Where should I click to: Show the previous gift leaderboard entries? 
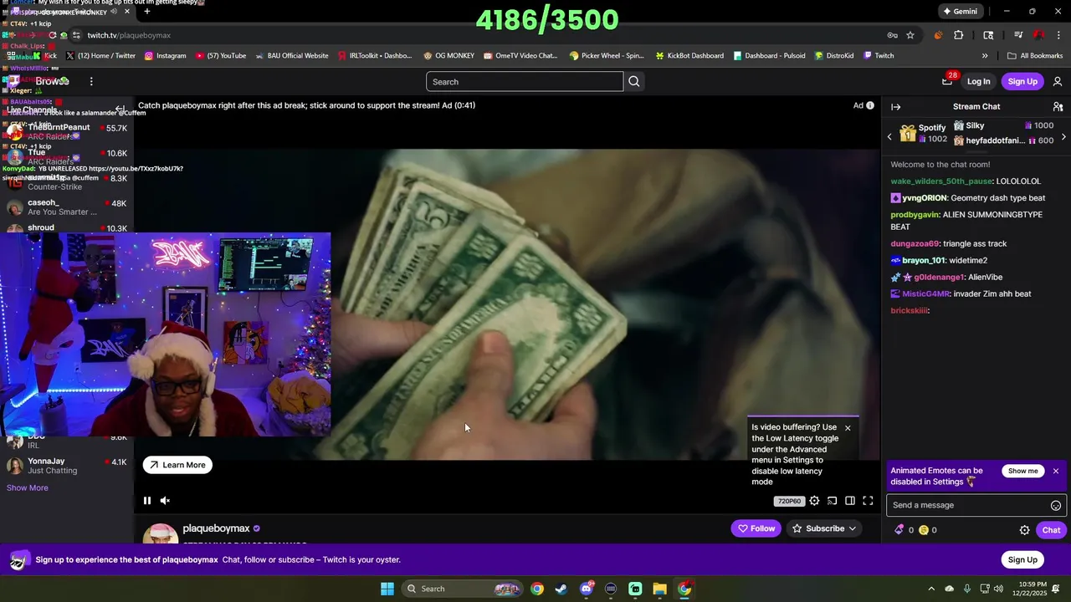click(x=889, y=136)
